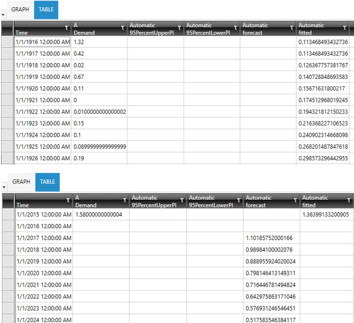Click the A Demand filter icon in lower table
This screenshot has height=323, width=354.
125,199
